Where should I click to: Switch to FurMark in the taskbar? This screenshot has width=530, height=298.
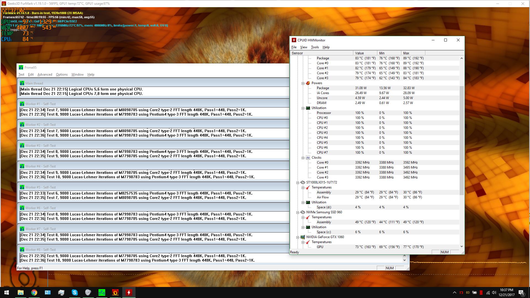[x=115, y=292]
